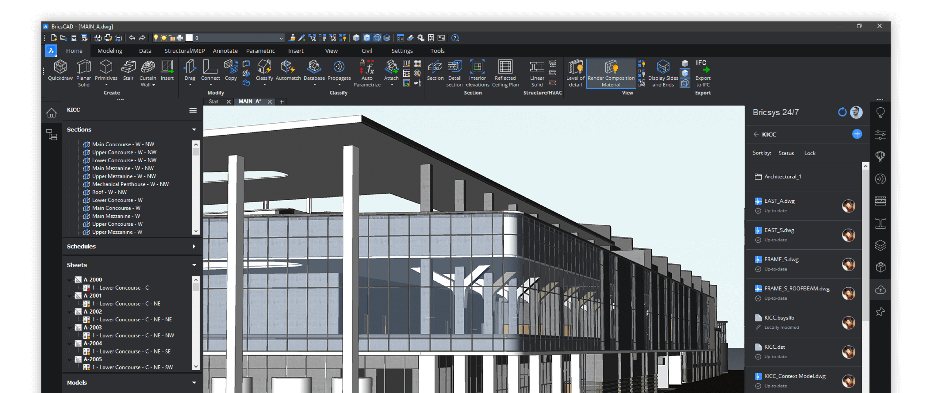The width and height of the screenshot is (932, 393).
Task: Select the Reflected Ceiling Plan tool
Action: point(505,72)
